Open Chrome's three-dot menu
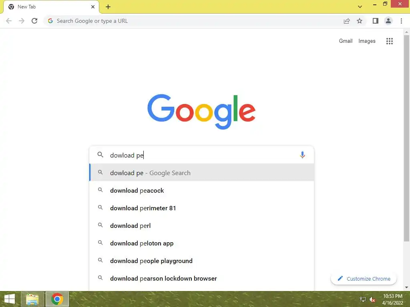The image size is (410, 307). point(401,21)
